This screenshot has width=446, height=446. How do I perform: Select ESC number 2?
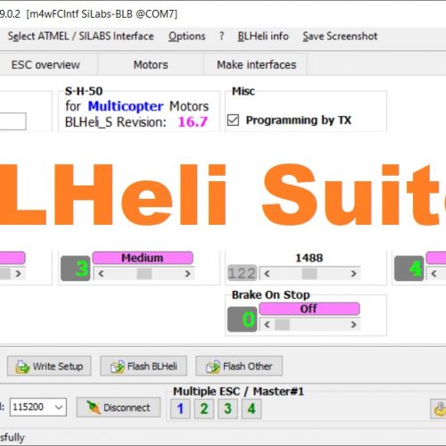point(204,409)
